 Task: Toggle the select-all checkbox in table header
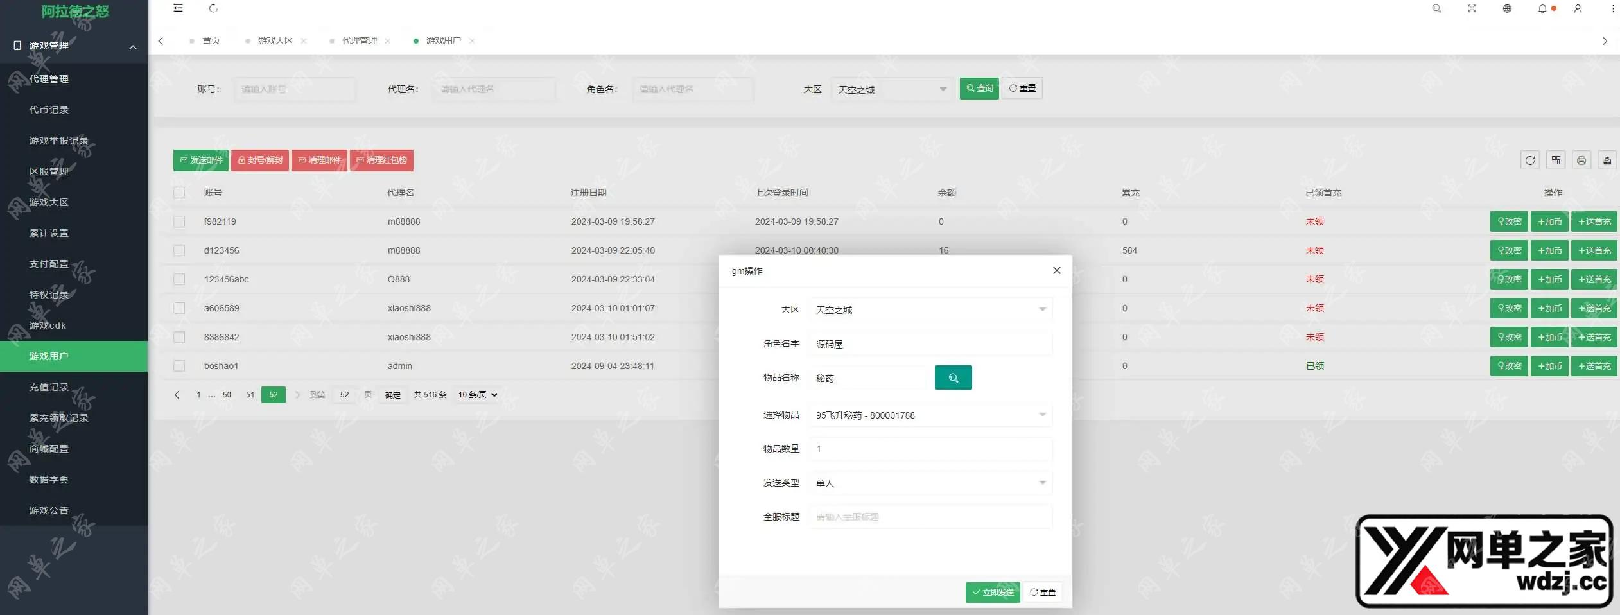point(179,193)
